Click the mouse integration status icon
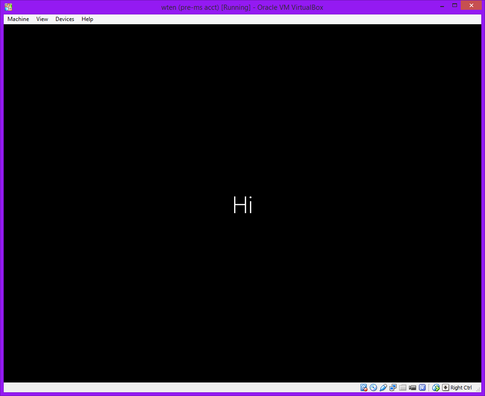This screenshot has height=396, width=485. [x=436, y=388]
